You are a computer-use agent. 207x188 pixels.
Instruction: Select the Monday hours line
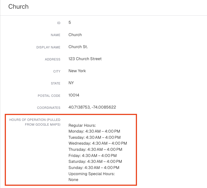click(94, 131)
